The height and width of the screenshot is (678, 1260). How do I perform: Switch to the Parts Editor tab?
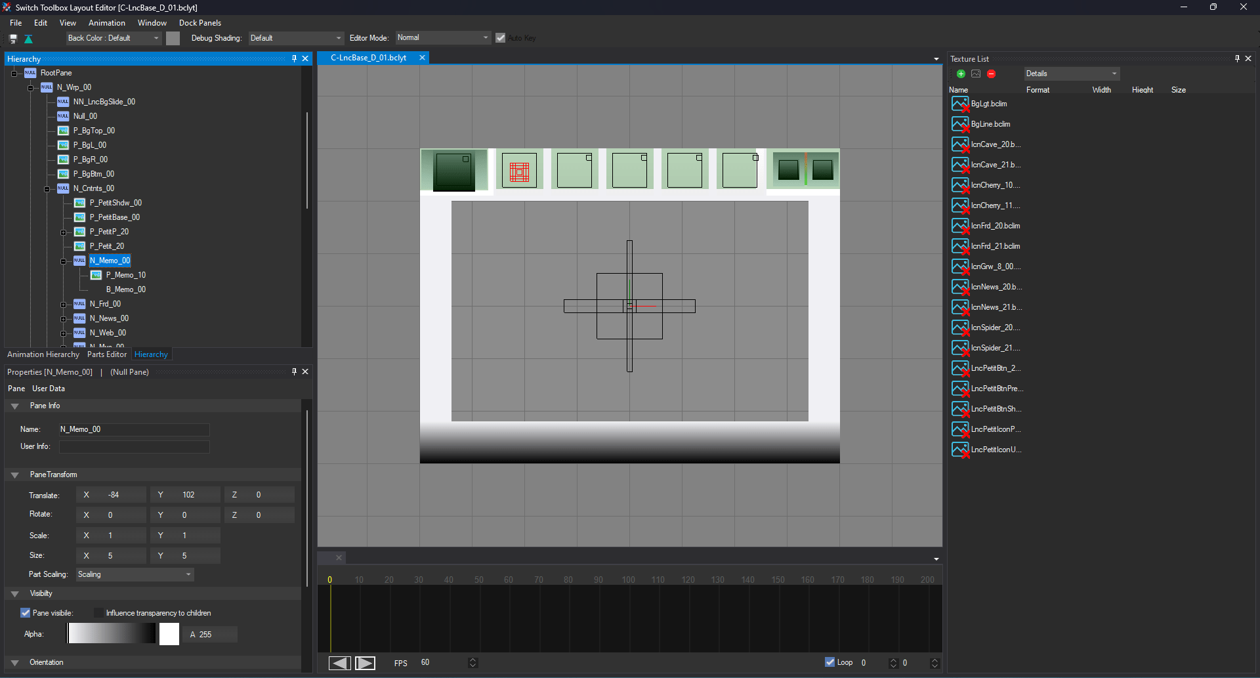[x=107, y=354]
